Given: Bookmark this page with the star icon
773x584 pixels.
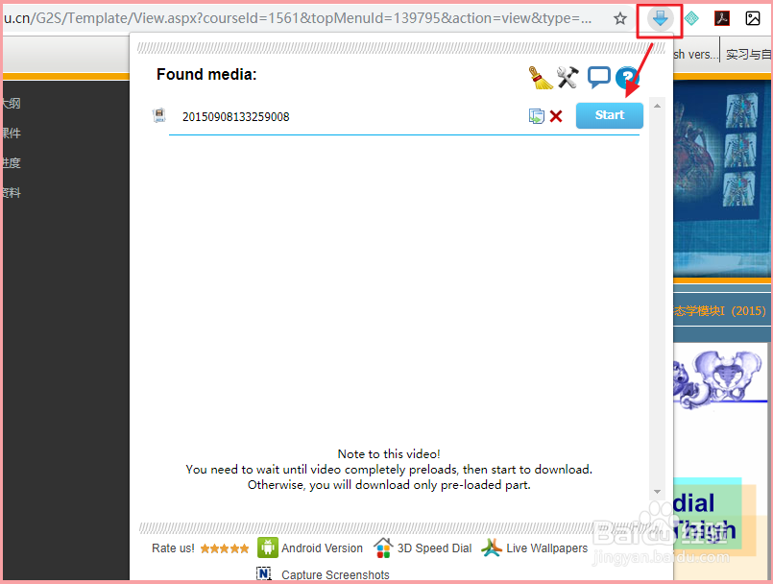Looking at the screenshot, I should pos(619,19).
